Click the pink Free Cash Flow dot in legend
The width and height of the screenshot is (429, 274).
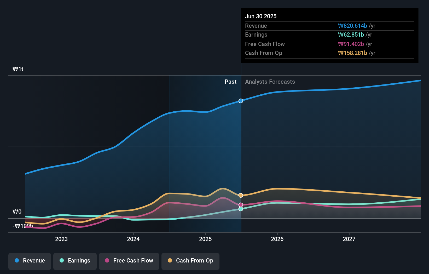coord(107,261)
